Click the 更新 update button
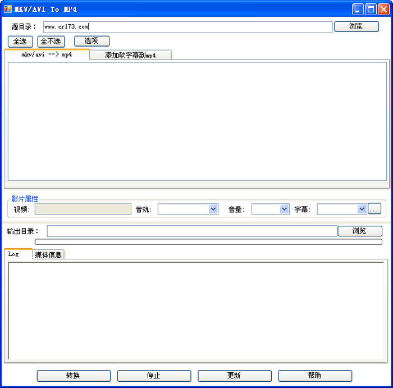The height and width of the screenshot is (388, 393). click(234, 376)
